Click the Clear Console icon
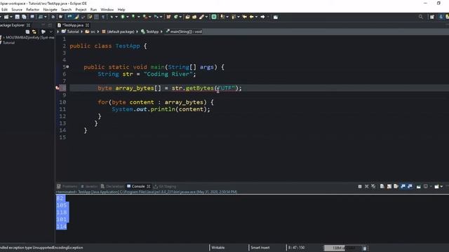The width and height of the screenshot is (449, 252). coord(382,186)
